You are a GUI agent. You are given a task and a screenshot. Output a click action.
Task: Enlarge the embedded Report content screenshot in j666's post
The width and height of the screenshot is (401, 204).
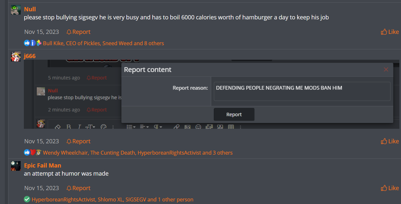pos(208,94)
